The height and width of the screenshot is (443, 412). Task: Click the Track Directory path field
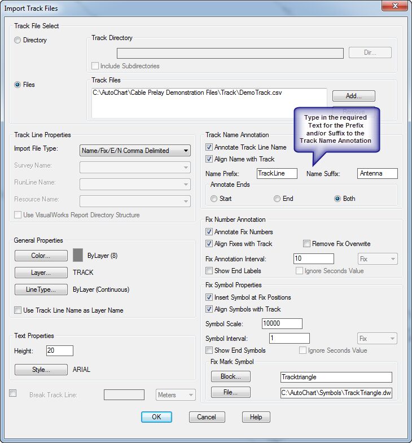pos(230,53)
